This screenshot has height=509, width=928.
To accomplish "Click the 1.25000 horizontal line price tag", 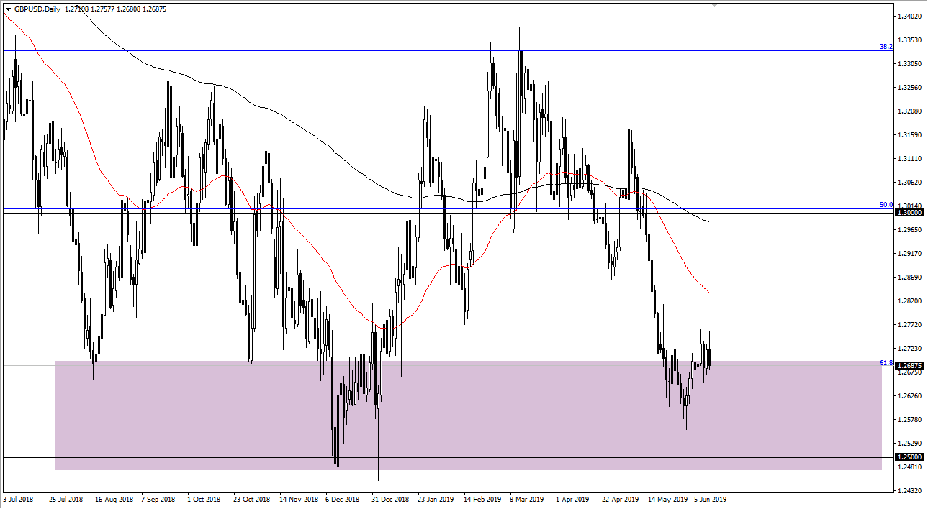I will [909, 457].
